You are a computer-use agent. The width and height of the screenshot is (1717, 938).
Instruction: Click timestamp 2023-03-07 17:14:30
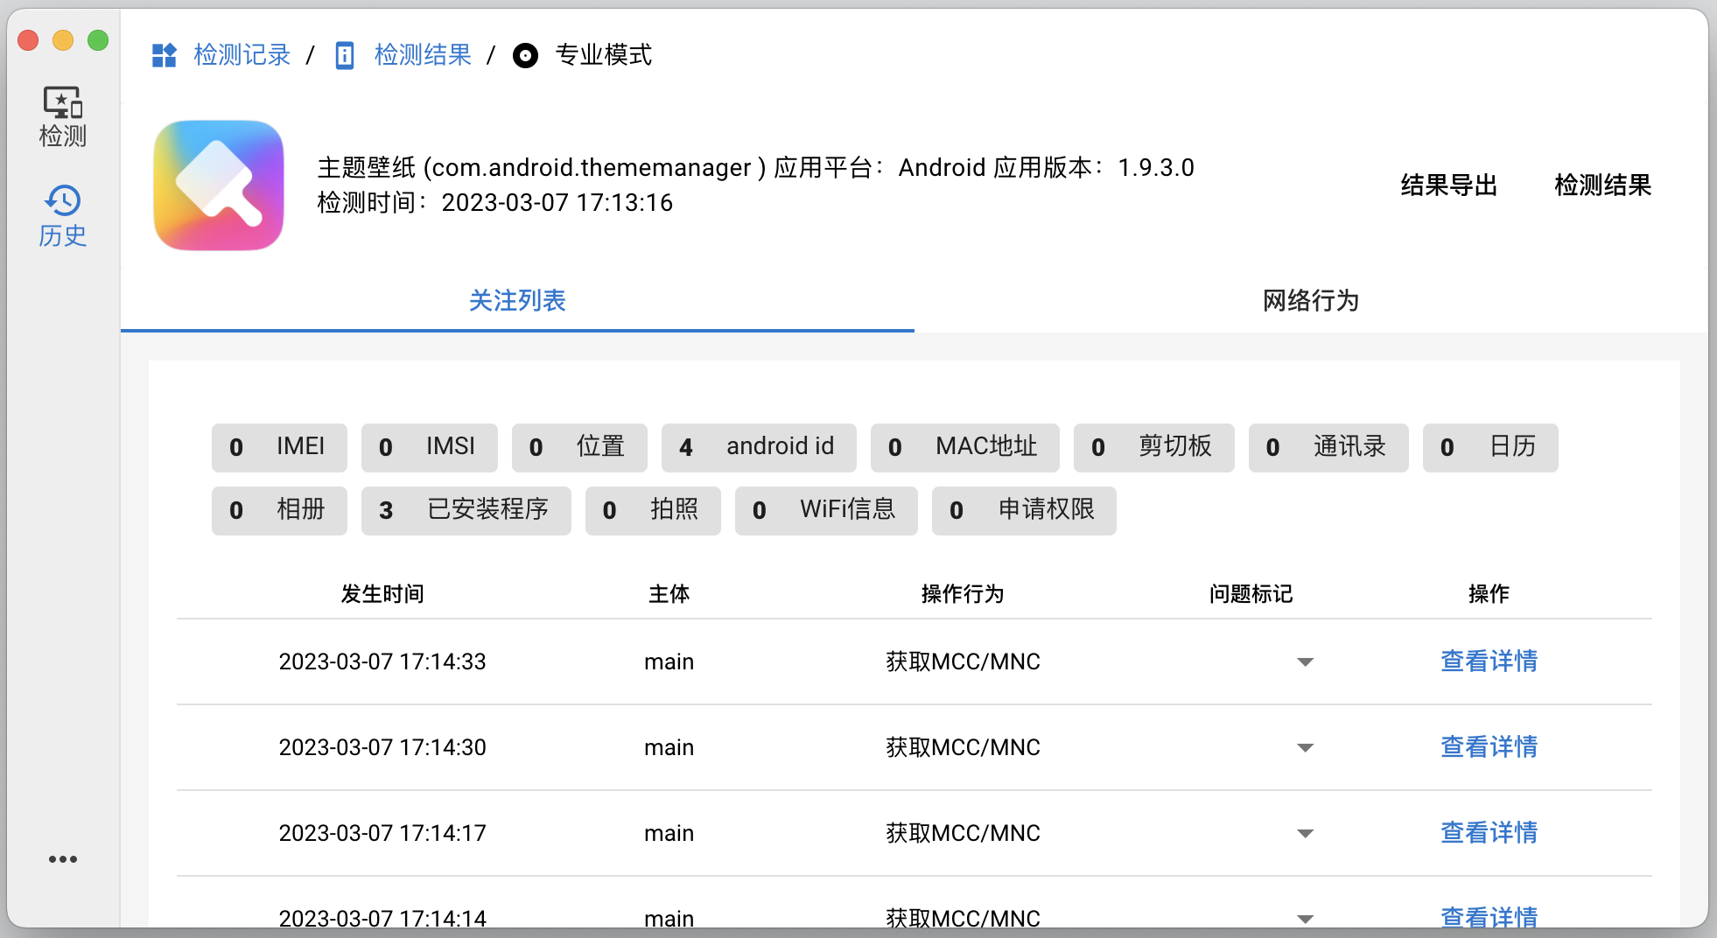point(382,747)
